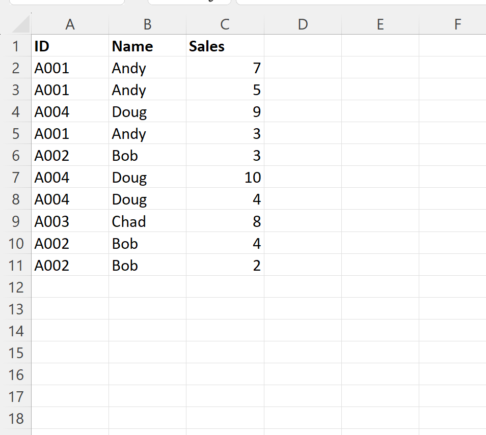Select column C header

(x=225, y=24)
